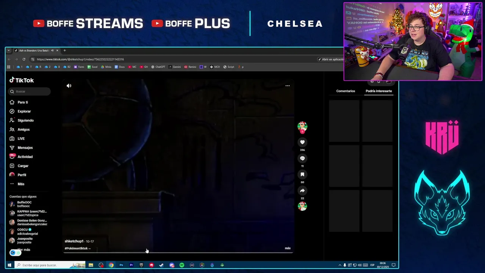Expand the video description with más
Viewport: 485px width, 273px height.
[x=288, y=248]
